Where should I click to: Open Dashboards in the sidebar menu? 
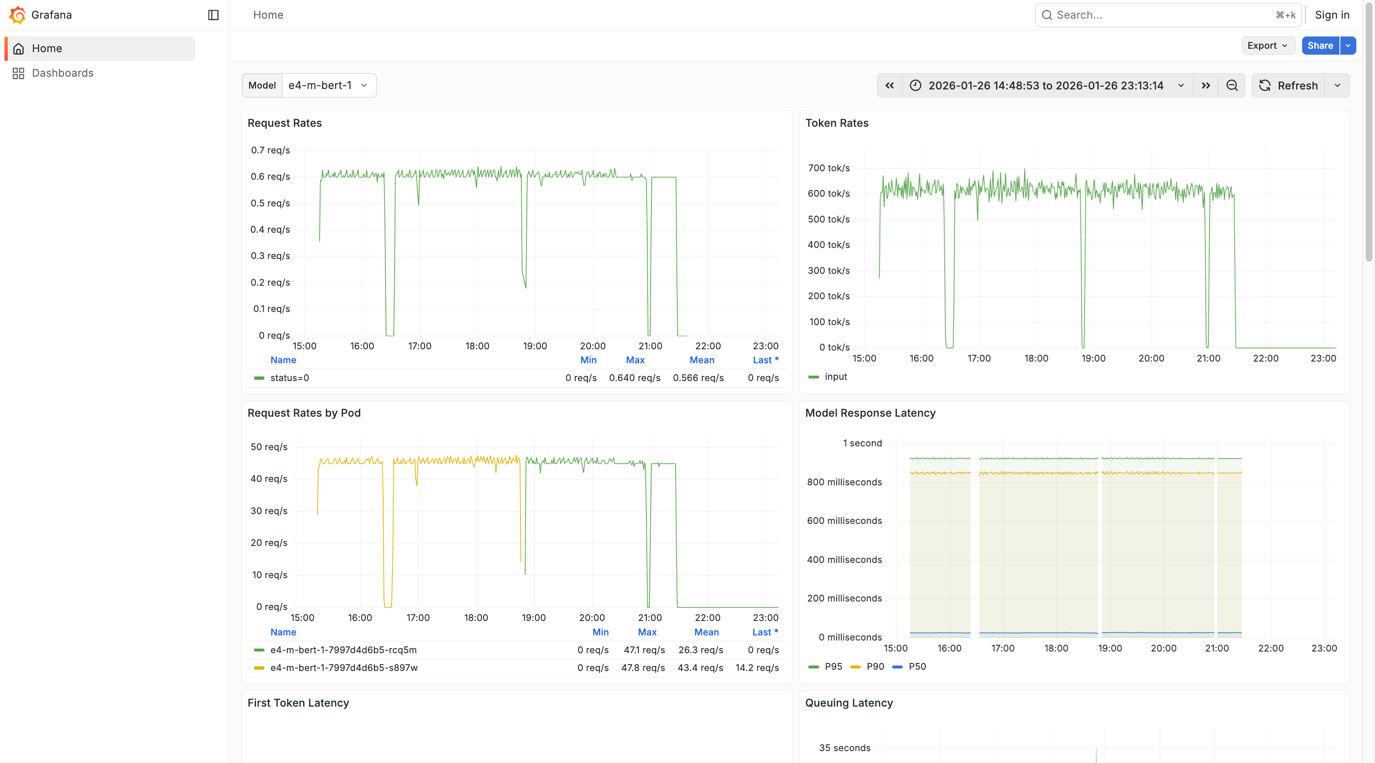click(x=62, y=73)
